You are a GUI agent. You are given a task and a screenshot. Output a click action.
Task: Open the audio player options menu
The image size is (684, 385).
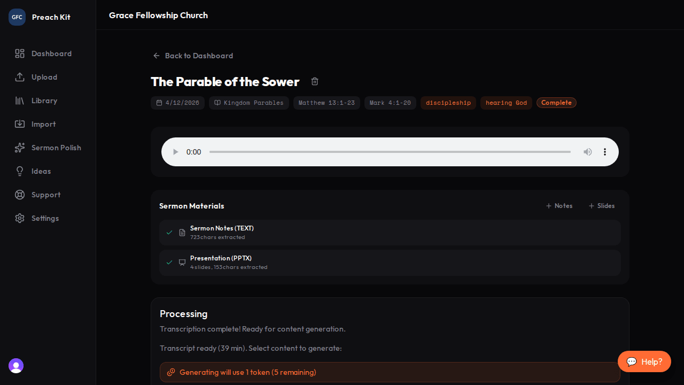coord(605,152)
